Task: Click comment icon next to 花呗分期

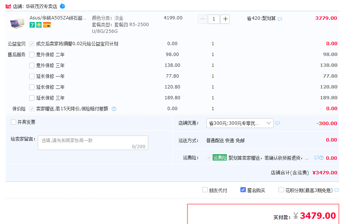Action: coord(337,190)
